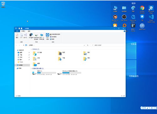Click the Properties icon in the ribbon
The width and height of the screenshot is (157, 114).
tap(17, 36)
